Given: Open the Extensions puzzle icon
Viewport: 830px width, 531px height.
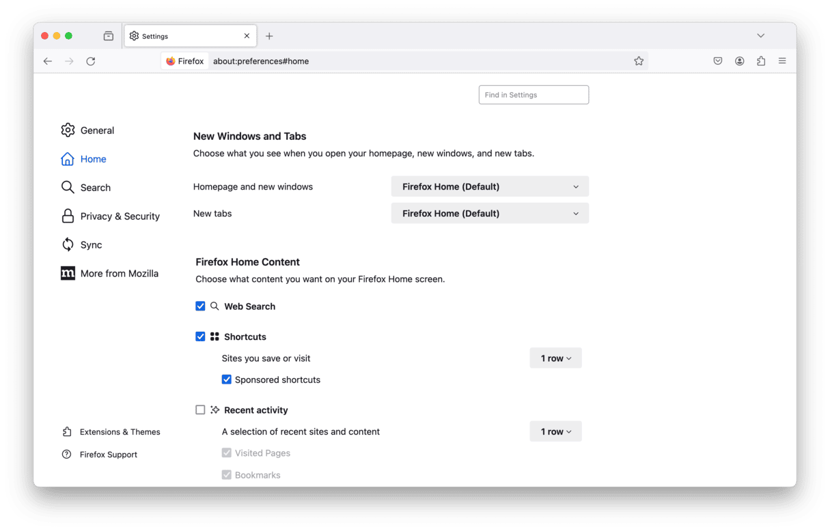Looking at the screenshot, I should pos(761,61).
